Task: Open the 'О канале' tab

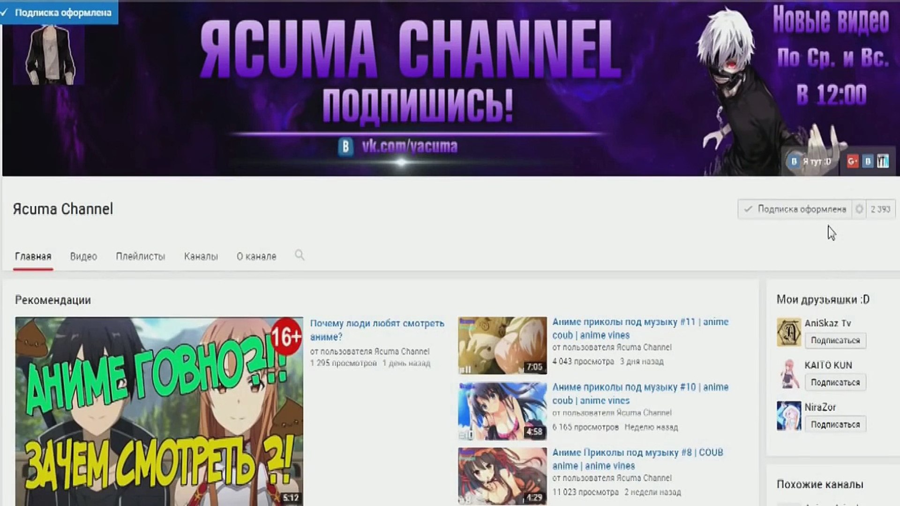Action: click(256, 256)
